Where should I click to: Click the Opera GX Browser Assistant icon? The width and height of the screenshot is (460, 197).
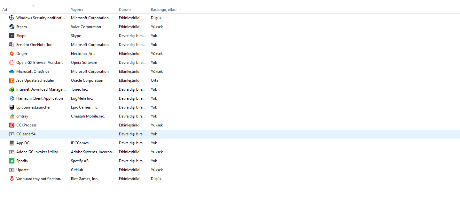point(12,63)
